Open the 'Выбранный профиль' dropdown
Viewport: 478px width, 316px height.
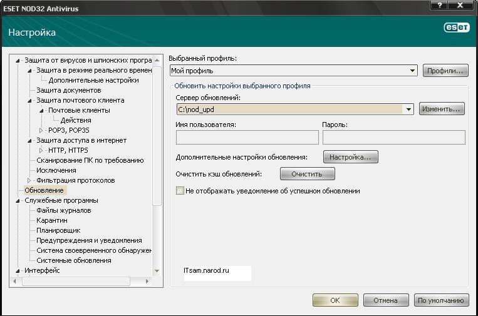tap(412, 71)
